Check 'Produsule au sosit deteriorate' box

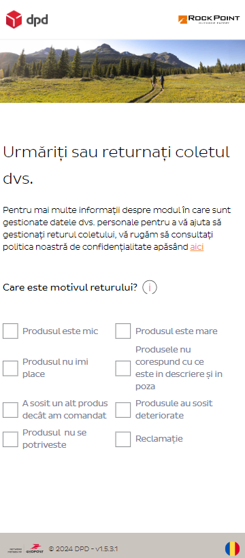(x=123, y=410)
